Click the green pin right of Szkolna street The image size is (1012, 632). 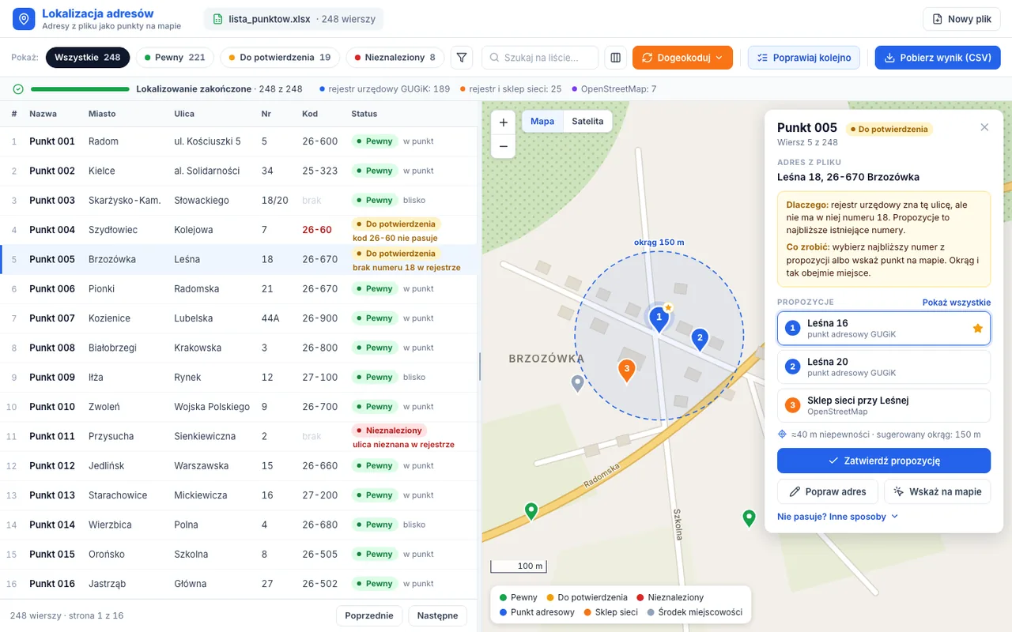[749, 518]
